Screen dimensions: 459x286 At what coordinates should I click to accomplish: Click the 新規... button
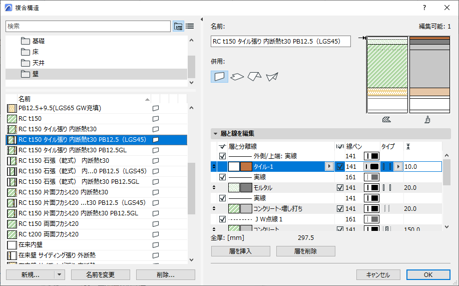point(30,275)
